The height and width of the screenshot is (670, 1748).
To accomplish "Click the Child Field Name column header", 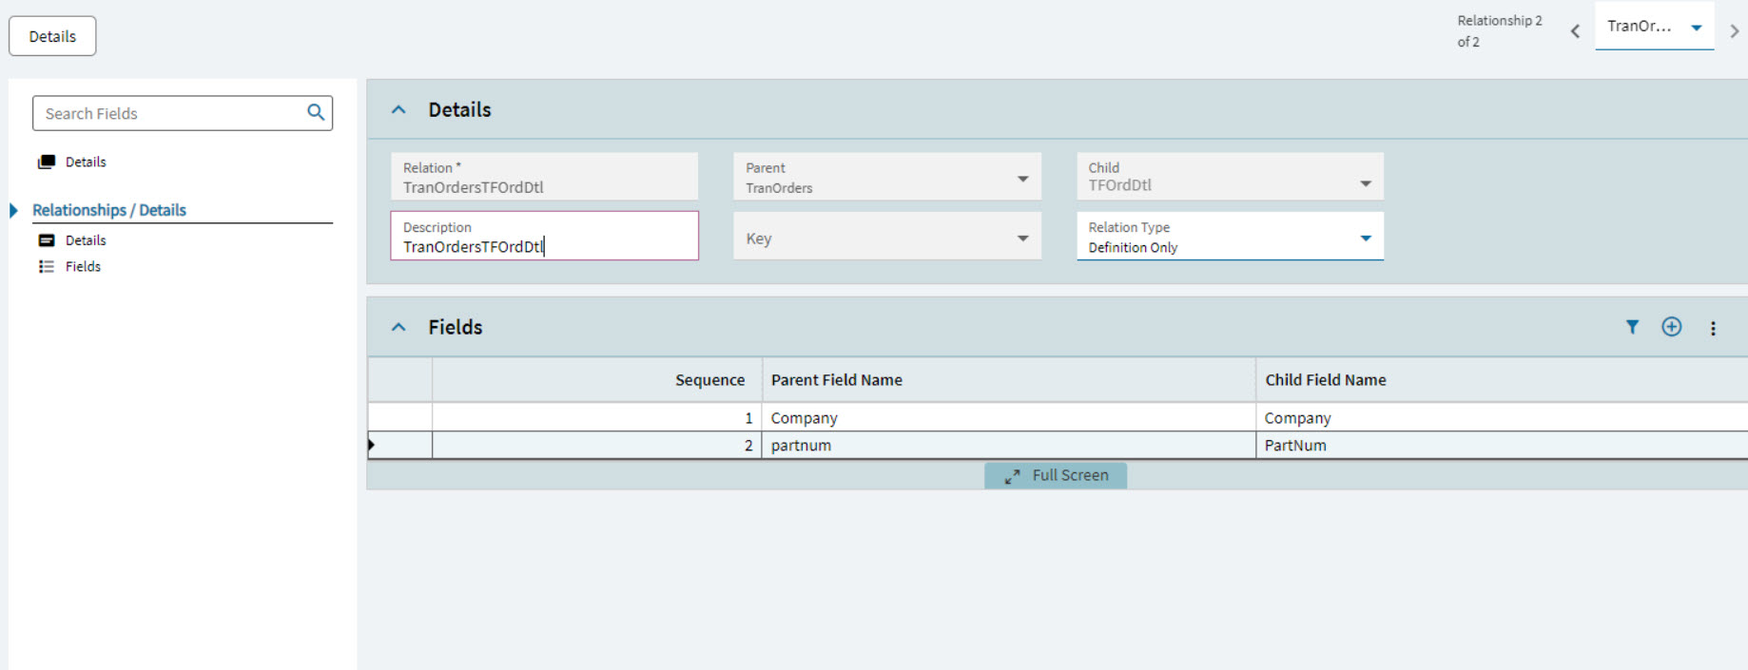I will (x=1502, y=380).
